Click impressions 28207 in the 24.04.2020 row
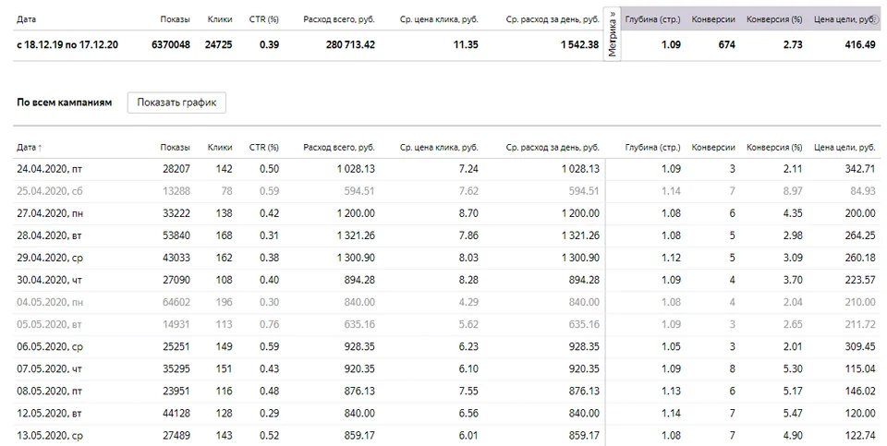Image resolution: width=887 pixels, height=446 pixels. click(x=176, y=168)
